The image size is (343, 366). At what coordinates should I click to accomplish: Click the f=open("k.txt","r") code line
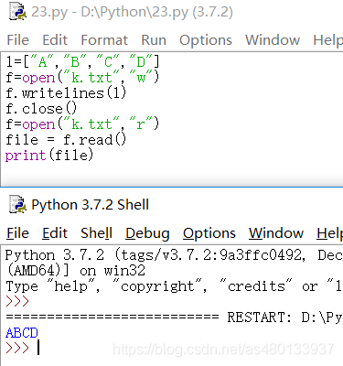coord(82,124)
